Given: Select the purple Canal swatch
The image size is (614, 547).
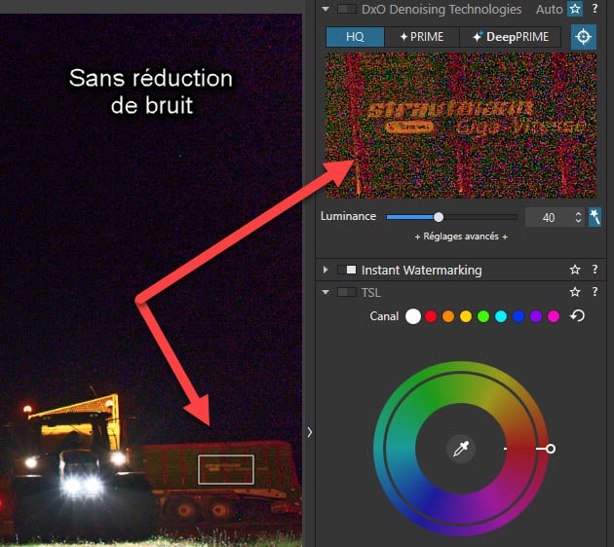Looking at the screenshot, I should (x=536, y=316).
